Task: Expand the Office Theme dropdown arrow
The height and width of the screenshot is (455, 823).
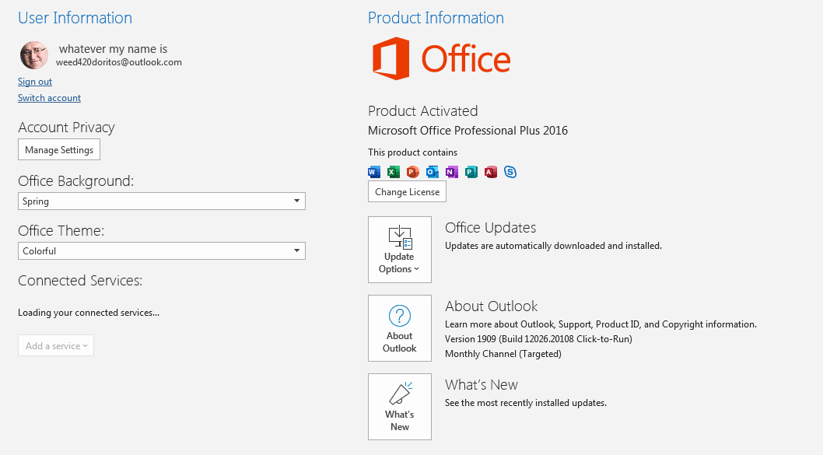Action: pyautogui.click(x=296, y=251)
